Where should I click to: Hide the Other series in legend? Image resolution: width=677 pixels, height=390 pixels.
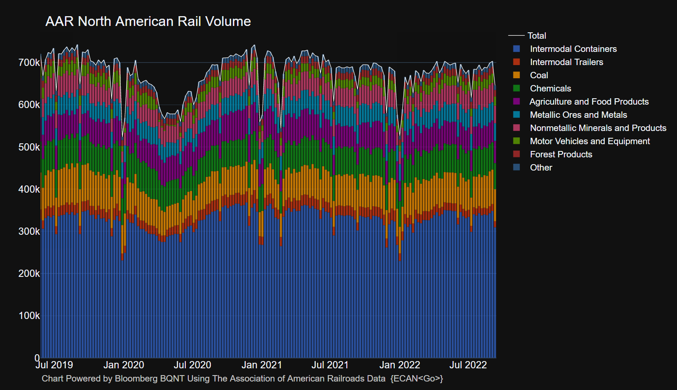541,168
